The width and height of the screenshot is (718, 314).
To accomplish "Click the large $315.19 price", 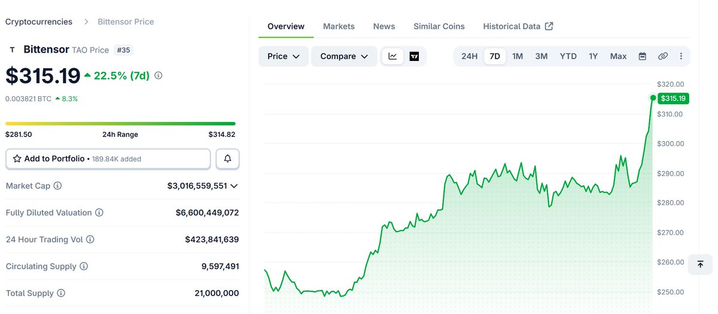I will point(43,76).
